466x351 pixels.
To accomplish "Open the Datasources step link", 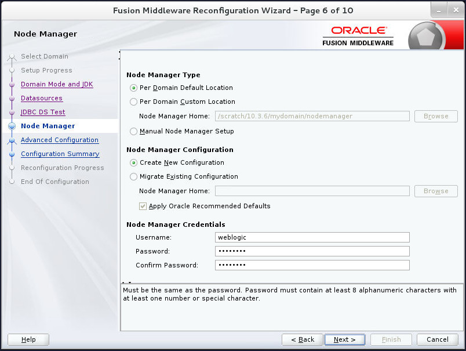I will click(x=42, y=98).
